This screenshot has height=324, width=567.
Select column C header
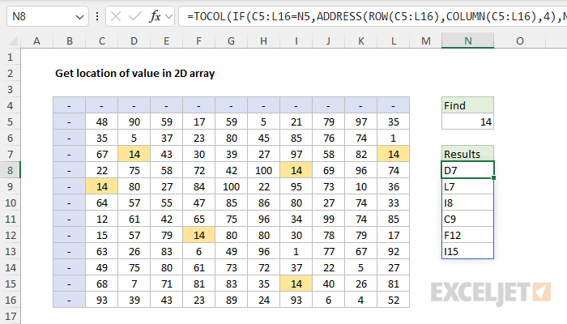click(x=101, y=41)
